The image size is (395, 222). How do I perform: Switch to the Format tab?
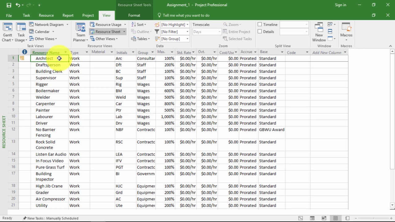(x=134, y=15)
